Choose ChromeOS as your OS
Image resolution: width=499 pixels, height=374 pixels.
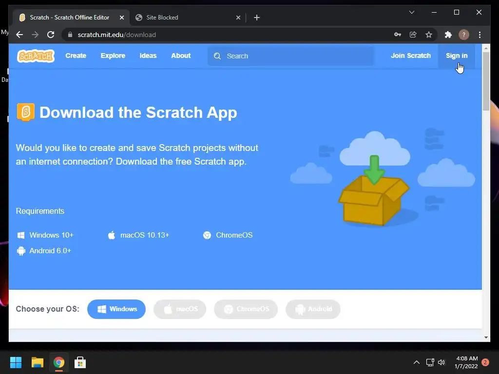point(246,309)
